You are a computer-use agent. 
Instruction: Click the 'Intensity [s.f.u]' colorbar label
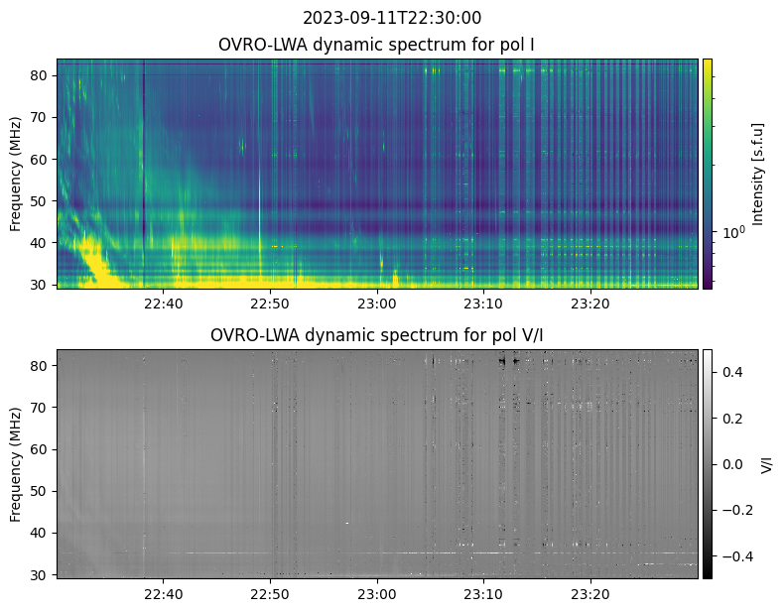(759, 174)
